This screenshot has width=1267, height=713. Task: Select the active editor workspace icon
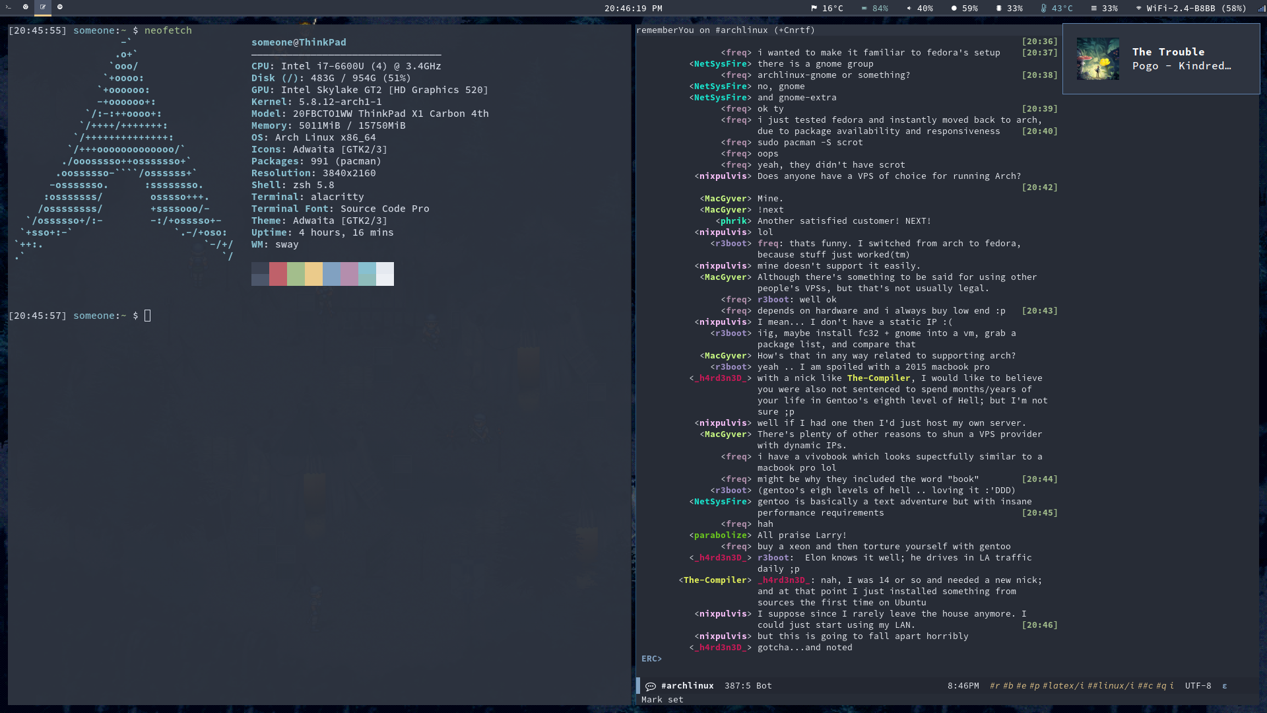pyautogui.click(x=43, y=7)
